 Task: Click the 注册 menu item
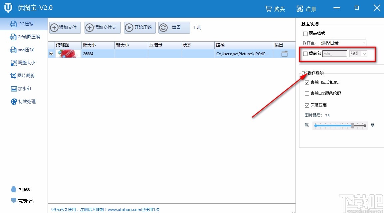(x=306, y=9)
